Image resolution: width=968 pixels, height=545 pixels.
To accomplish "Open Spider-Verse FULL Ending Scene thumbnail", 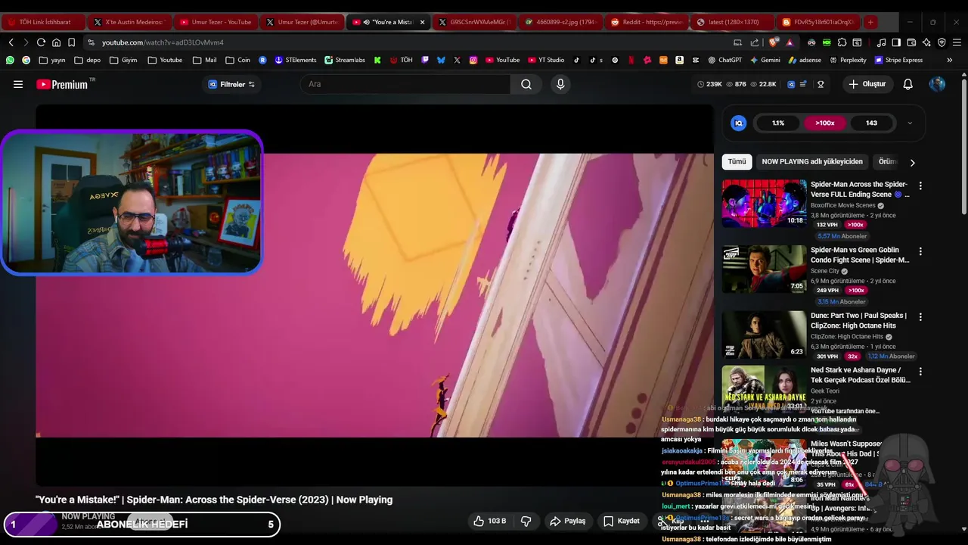I will [x=764, y=203].
